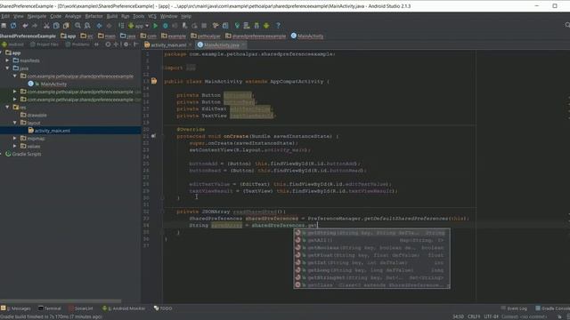
Task: Click the Make Project icon
Action: tap(121, 26)
